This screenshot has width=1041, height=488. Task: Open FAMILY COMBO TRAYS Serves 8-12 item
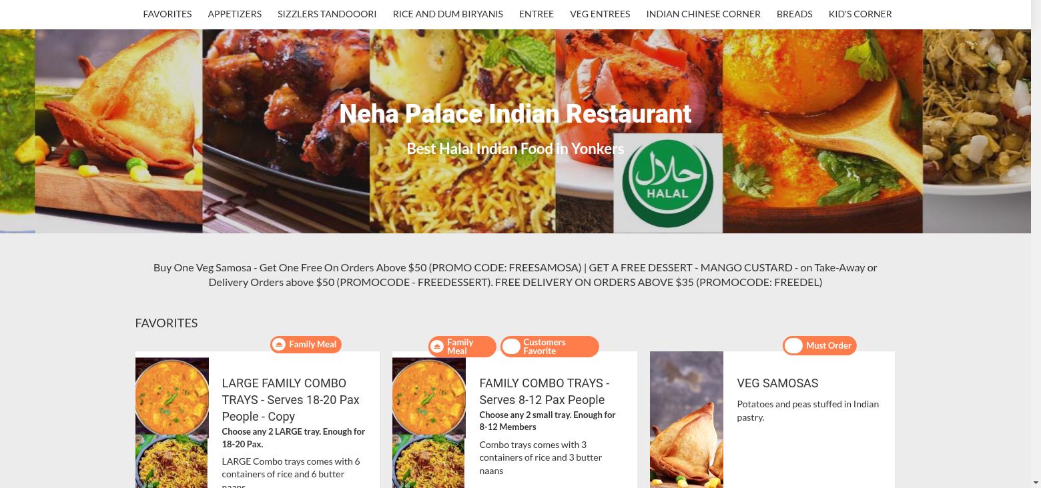pos(545,391)
